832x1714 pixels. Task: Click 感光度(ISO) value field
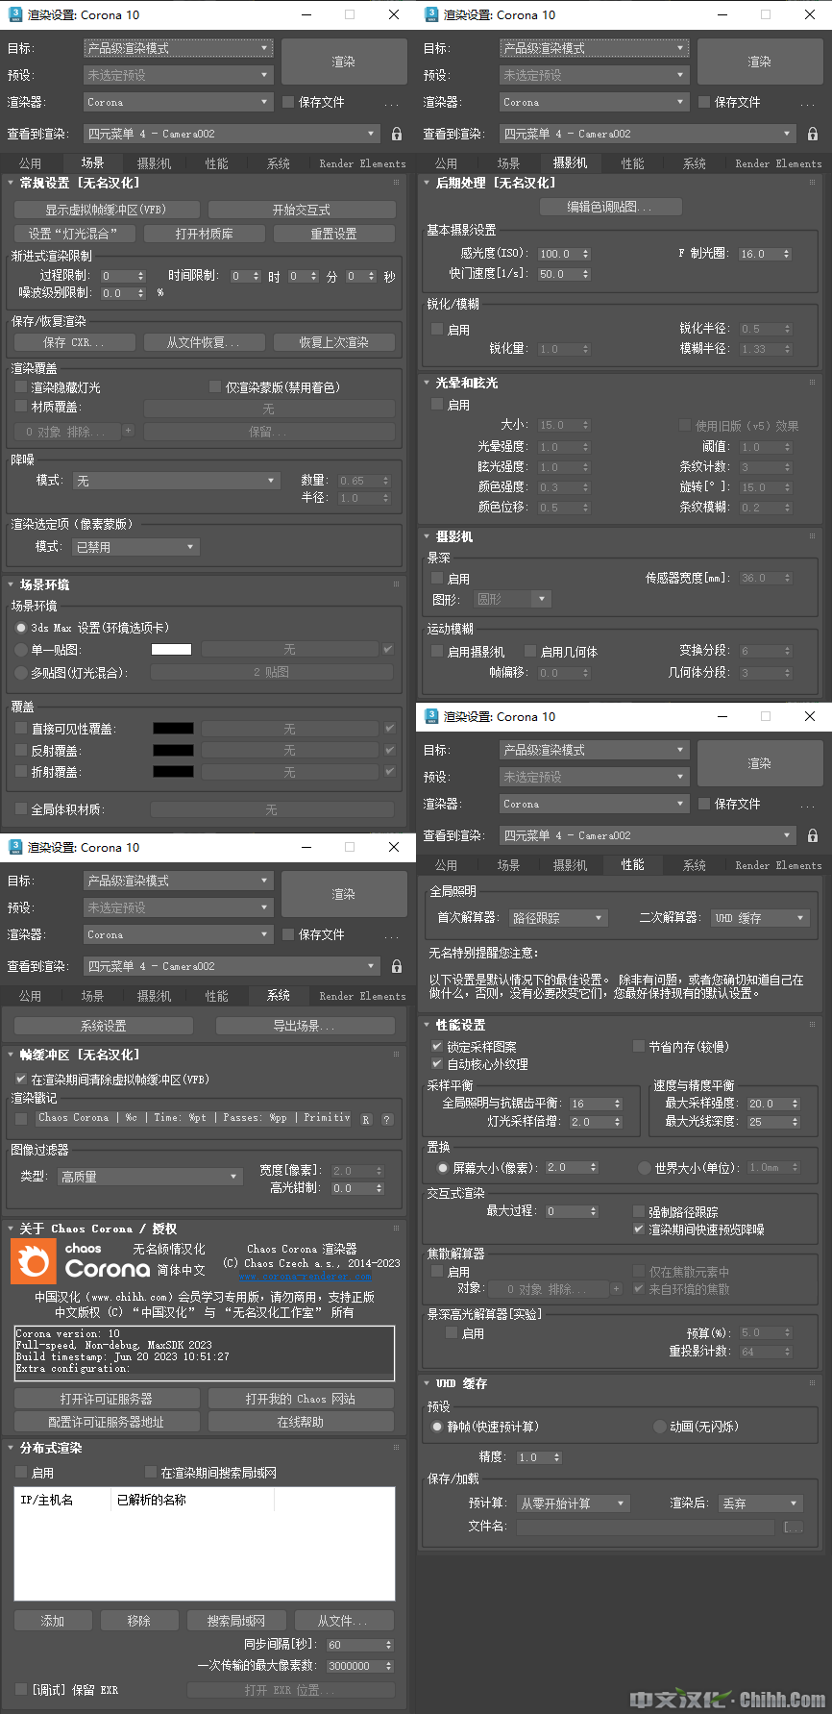pyautogui.click(x=557, y=254)
